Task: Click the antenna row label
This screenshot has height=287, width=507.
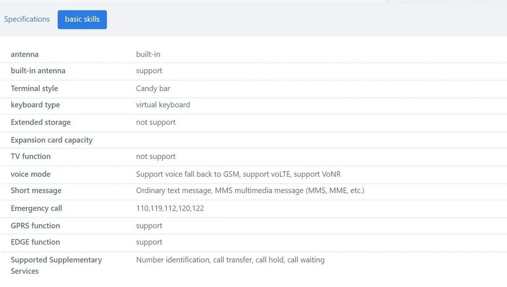Action: pos(24,54)
